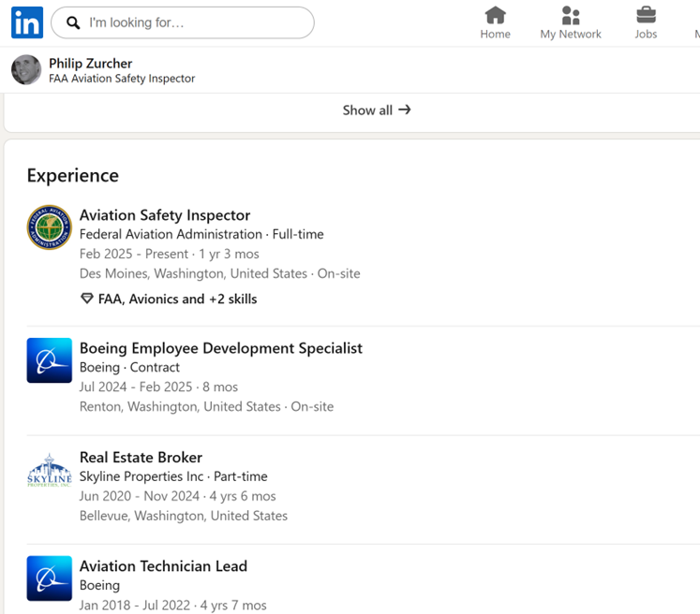
Task: Click "Boeing · Contract" text
Action: 129,368
